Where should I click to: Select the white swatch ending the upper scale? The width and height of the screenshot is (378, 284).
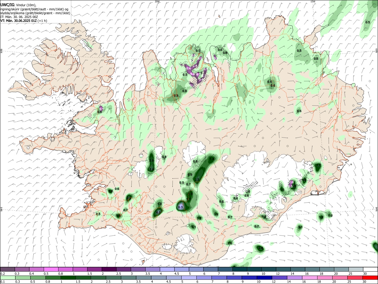point(371,269)
